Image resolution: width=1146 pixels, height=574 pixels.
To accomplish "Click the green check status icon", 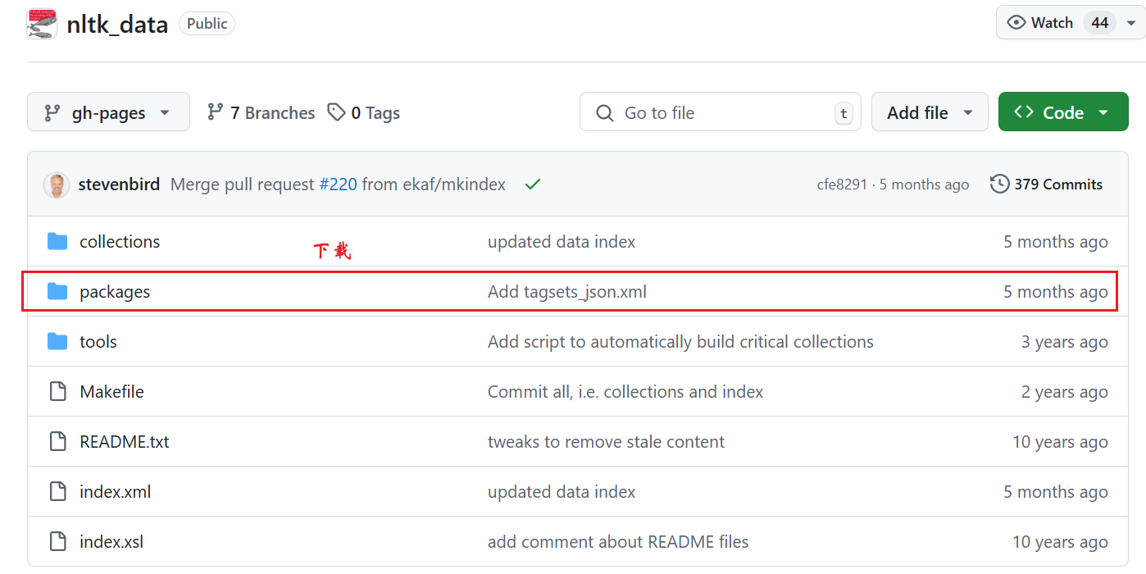I will 533,184.
